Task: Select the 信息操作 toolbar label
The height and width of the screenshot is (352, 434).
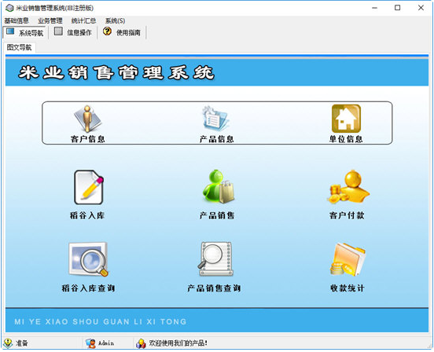Action: (x=79, y=33)
